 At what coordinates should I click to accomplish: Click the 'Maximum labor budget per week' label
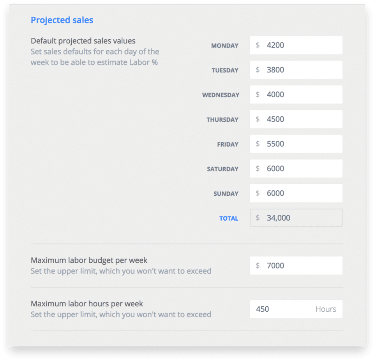pyautogui.click(x=89, y=260)
